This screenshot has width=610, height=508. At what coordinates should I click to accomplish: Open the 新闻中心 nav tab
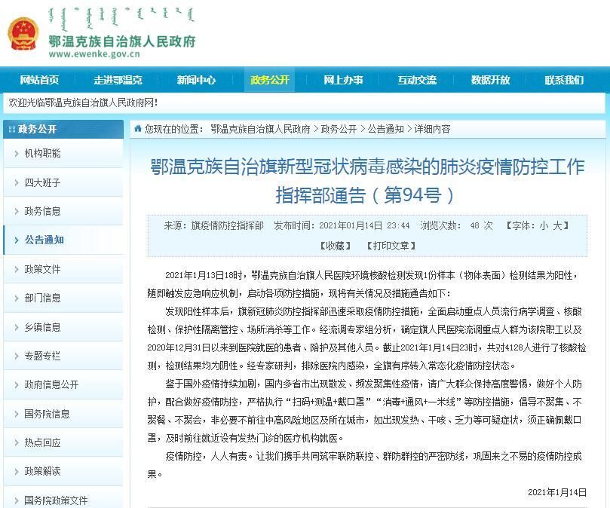(x=196, y=80)
